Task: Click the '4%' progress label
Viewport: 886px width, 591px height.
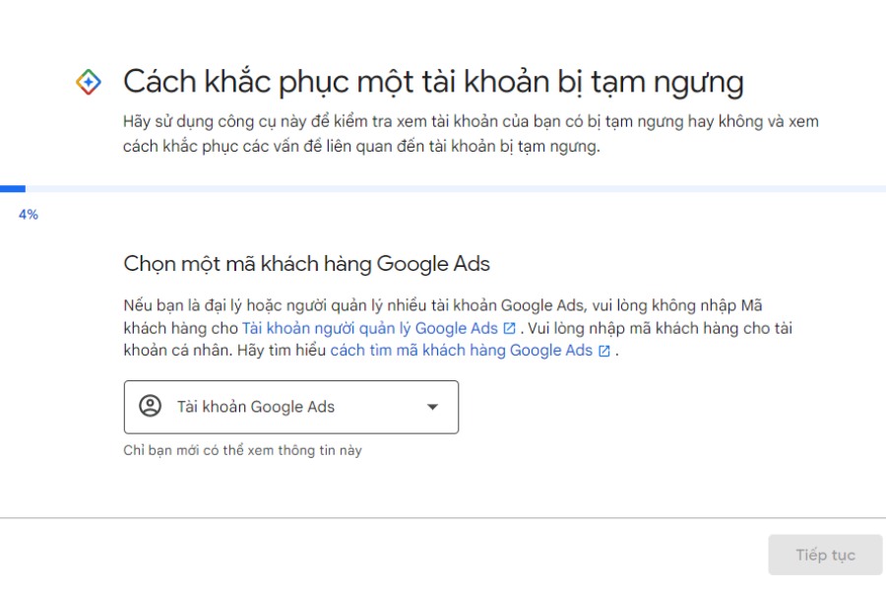Action: [x=29, y=215]
